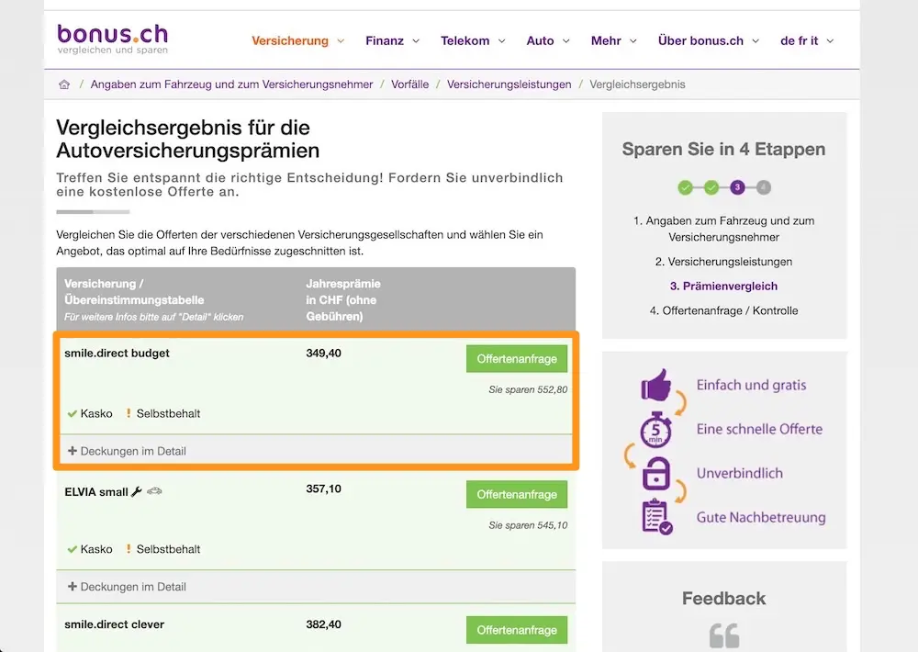Click step 4 Offertenanfrage / Kontrolle
Screen dimensions: 918x652
tap(723, 311)
